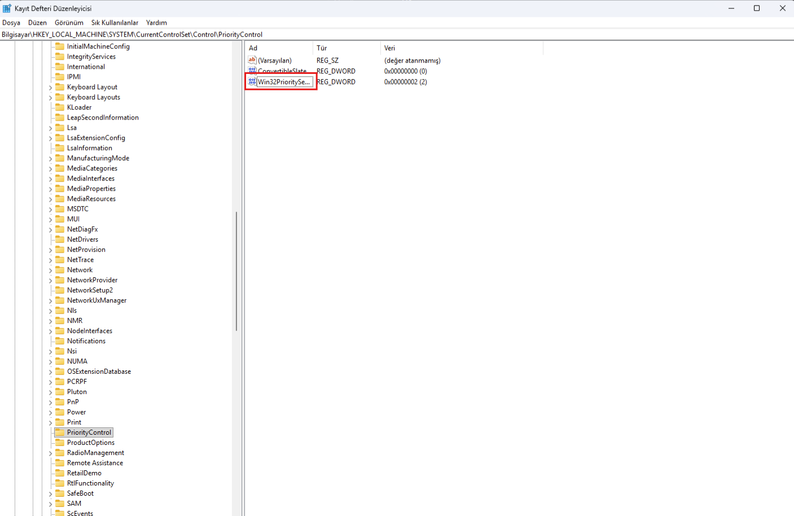
Task: Select the SAM tree key
Action: [74, 504]
